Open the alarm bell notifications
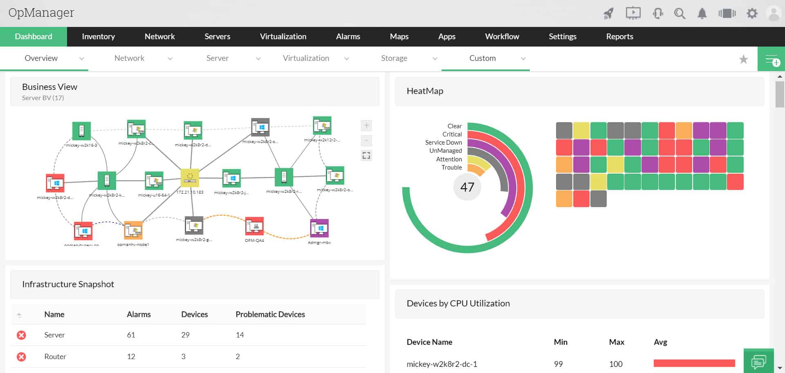Viewport: 785px width, 373px height. (x=702, y=13)
